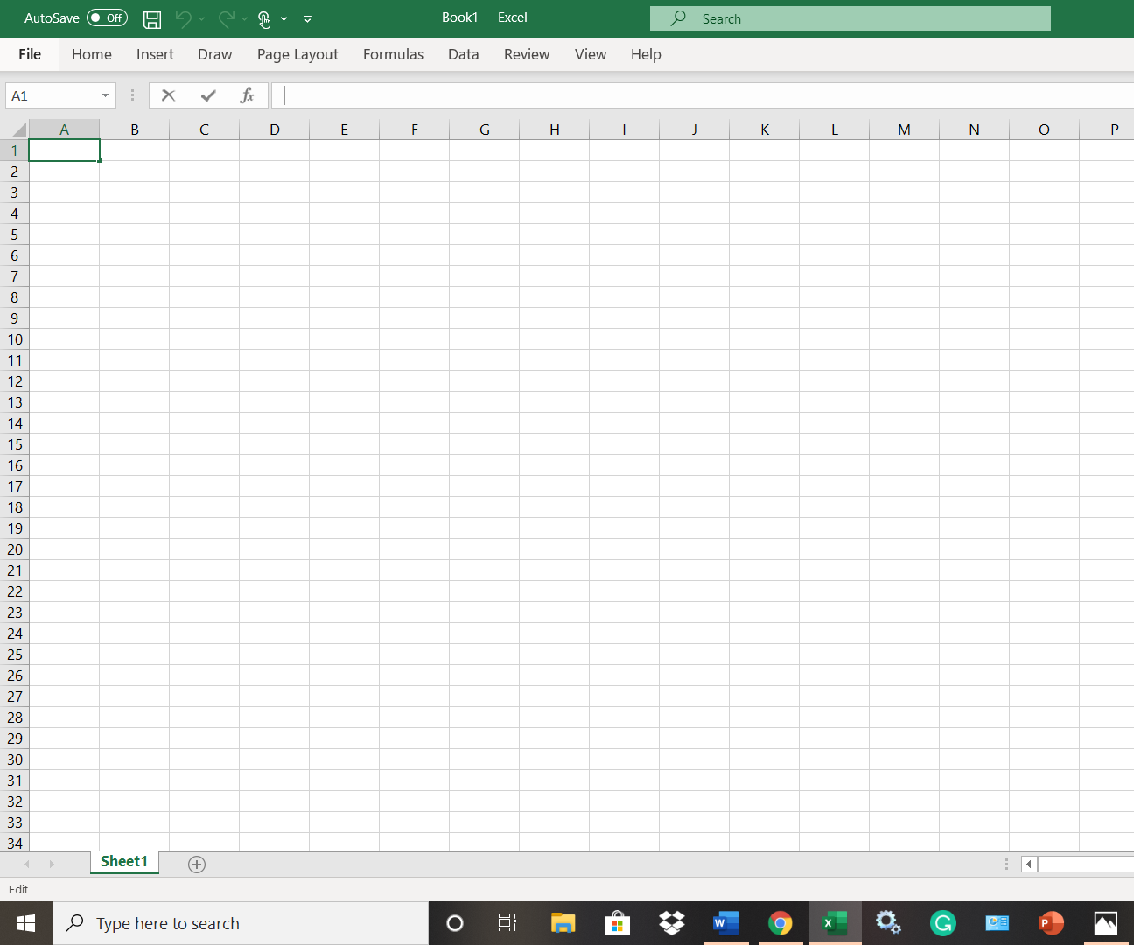Open Chrome from the taskbar
This screenshot has width=1134, height=945.
(780, 922)
